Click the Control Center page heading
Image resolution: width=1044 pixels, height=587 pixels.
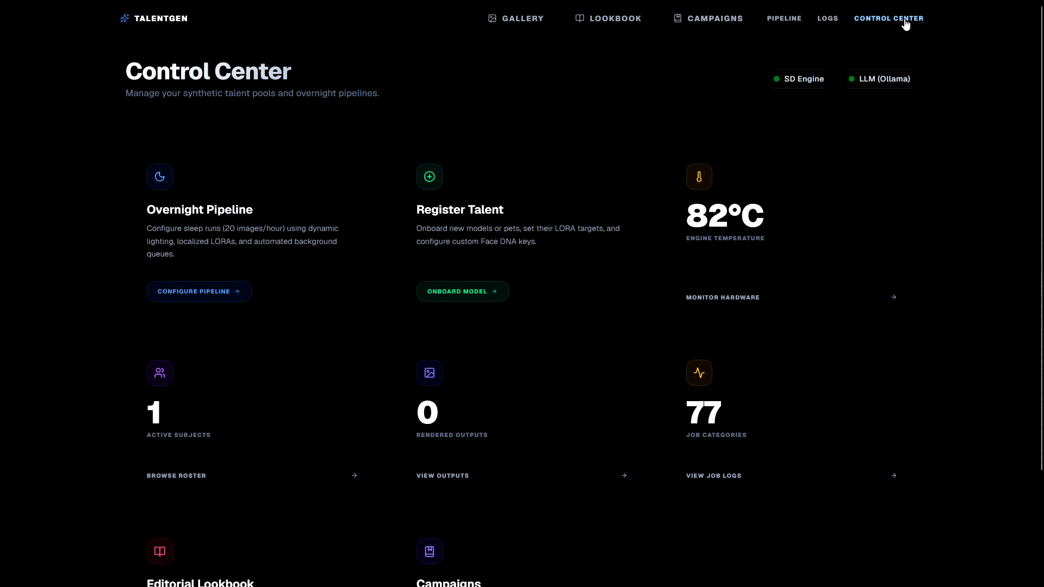pyautogui.click(x=208, y=71)
